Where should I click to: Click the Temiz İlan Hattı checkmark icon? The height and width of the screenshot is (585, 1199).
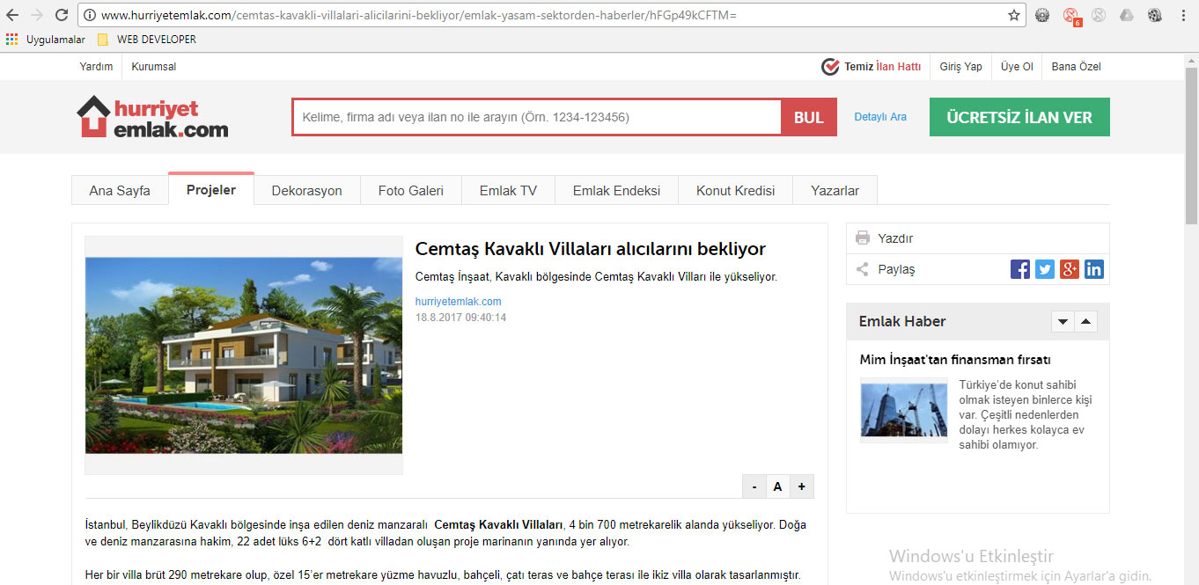[830, 67]
